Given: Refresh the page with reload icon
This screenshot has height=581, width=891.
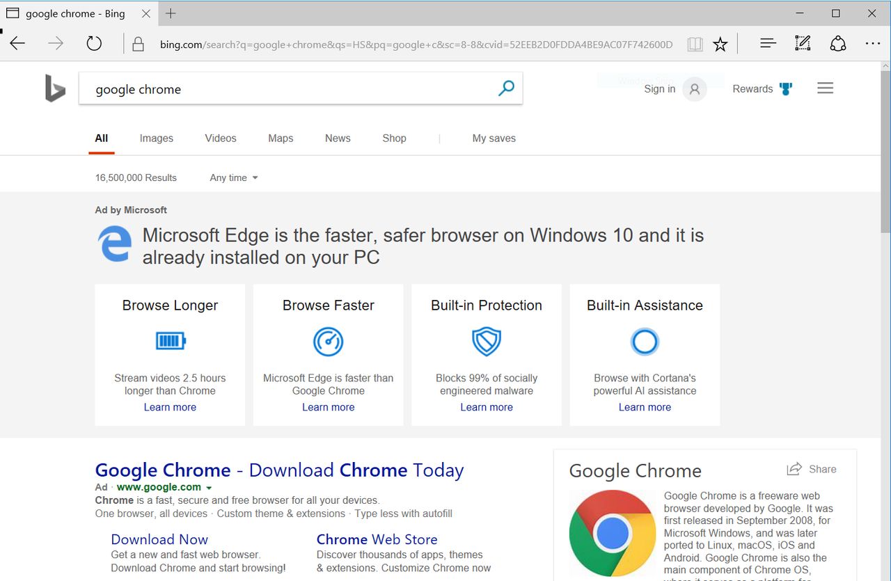Looking at the screenshot, I should click(x=94, y=44).
